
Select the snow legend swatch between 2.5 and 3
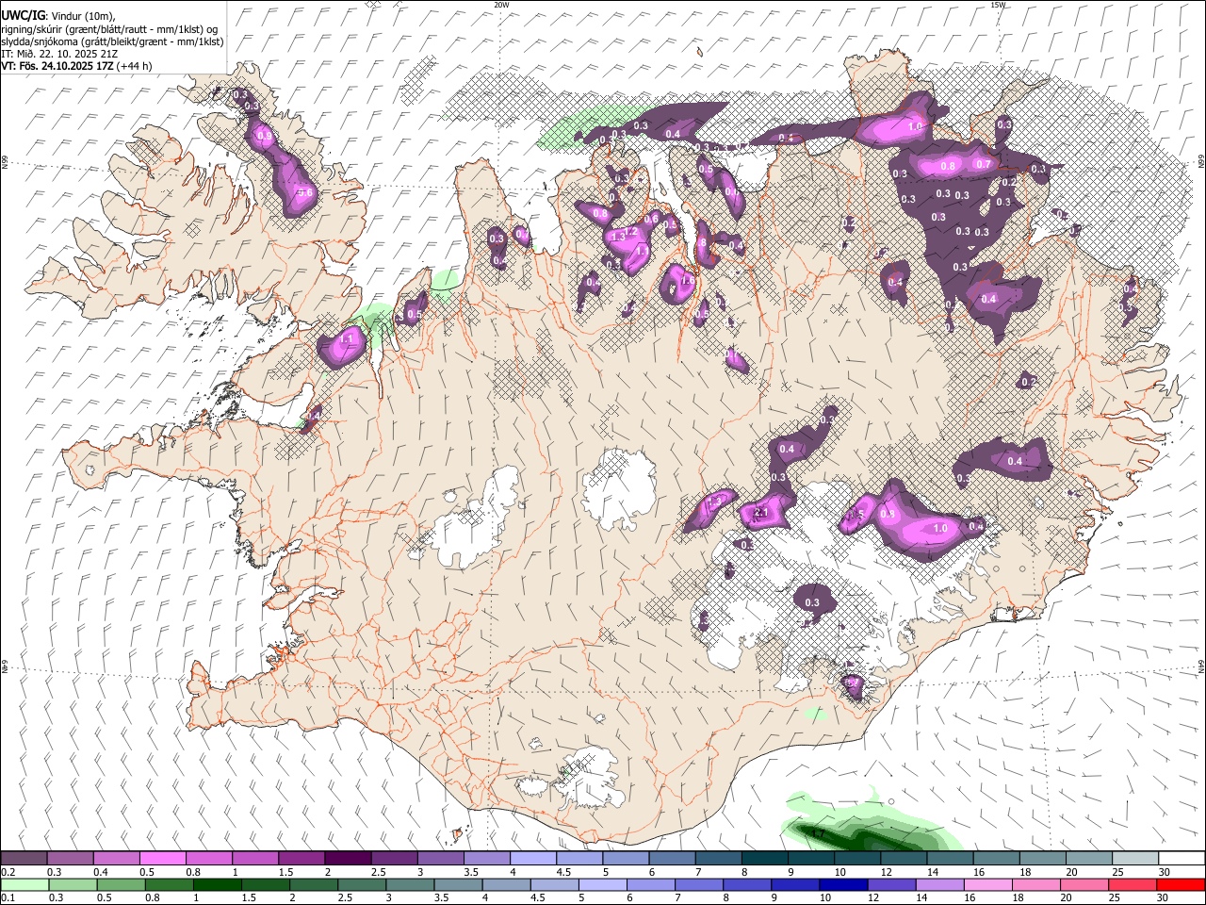(394, 859)
